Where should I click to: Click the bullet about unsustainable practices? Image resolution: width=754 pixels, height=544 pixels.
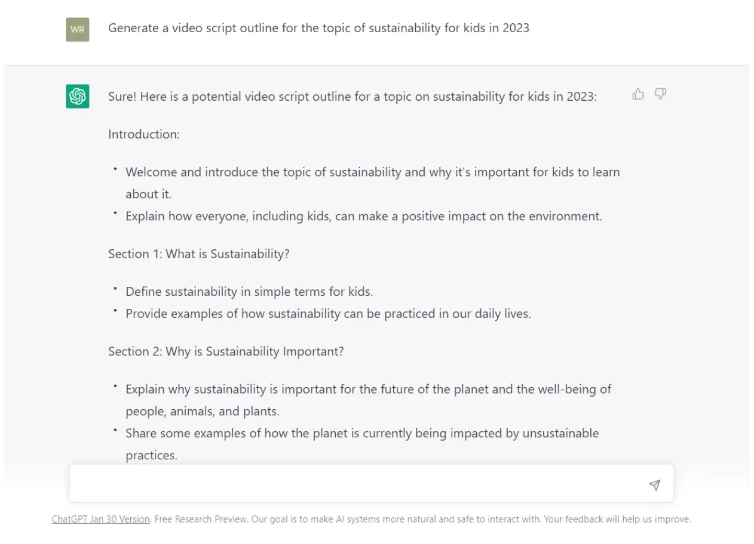358,434
